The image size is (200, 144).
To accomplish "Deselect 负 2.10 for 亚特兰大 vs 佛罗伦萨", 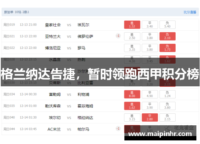I will tap(168, 36).
